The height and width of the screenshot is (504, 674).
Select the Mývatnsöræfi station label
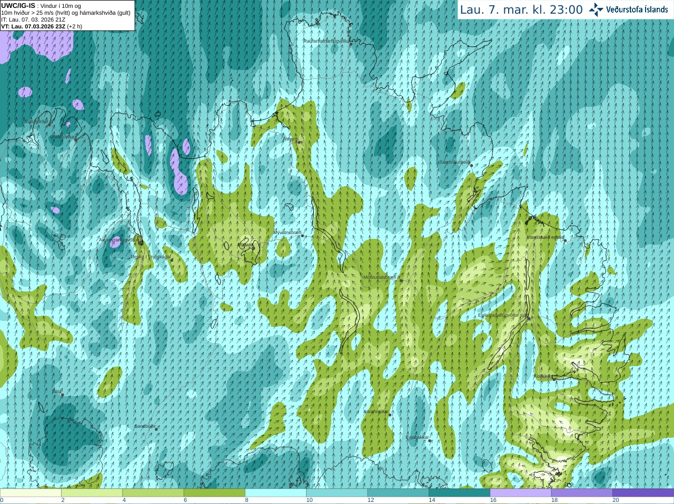click(x=287, y=232)
